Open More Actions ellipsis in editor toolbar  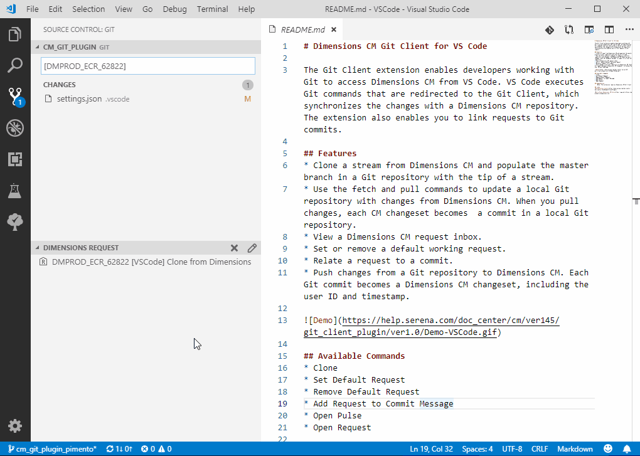[629, 29]
